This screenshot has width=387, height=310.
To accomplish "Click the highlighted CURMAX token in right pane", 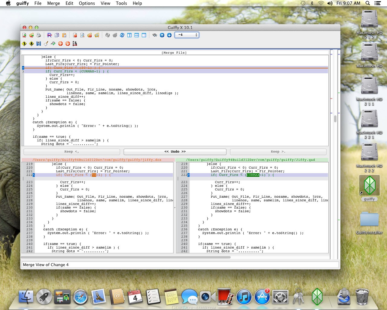I will click(253, 175).
